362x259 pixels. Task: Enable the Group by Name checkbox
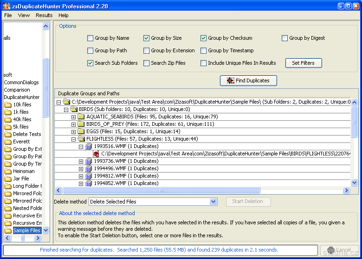(90, 38)
